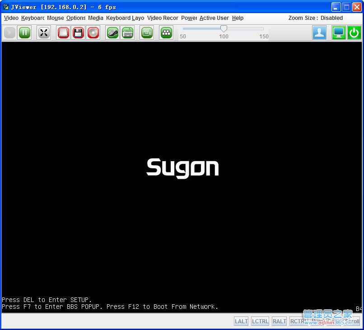Start video recording icon

click(x=147, y=33)
